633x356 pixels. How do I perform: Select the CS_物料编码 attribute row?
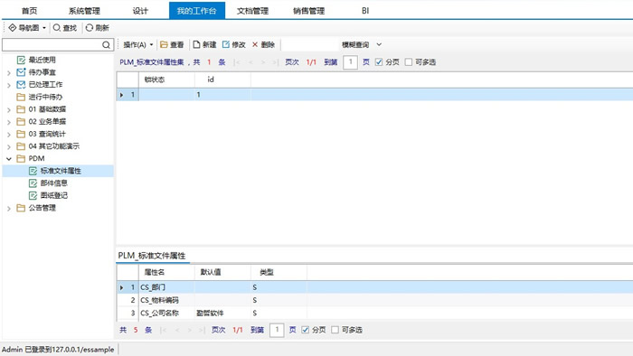pos(374,300)
